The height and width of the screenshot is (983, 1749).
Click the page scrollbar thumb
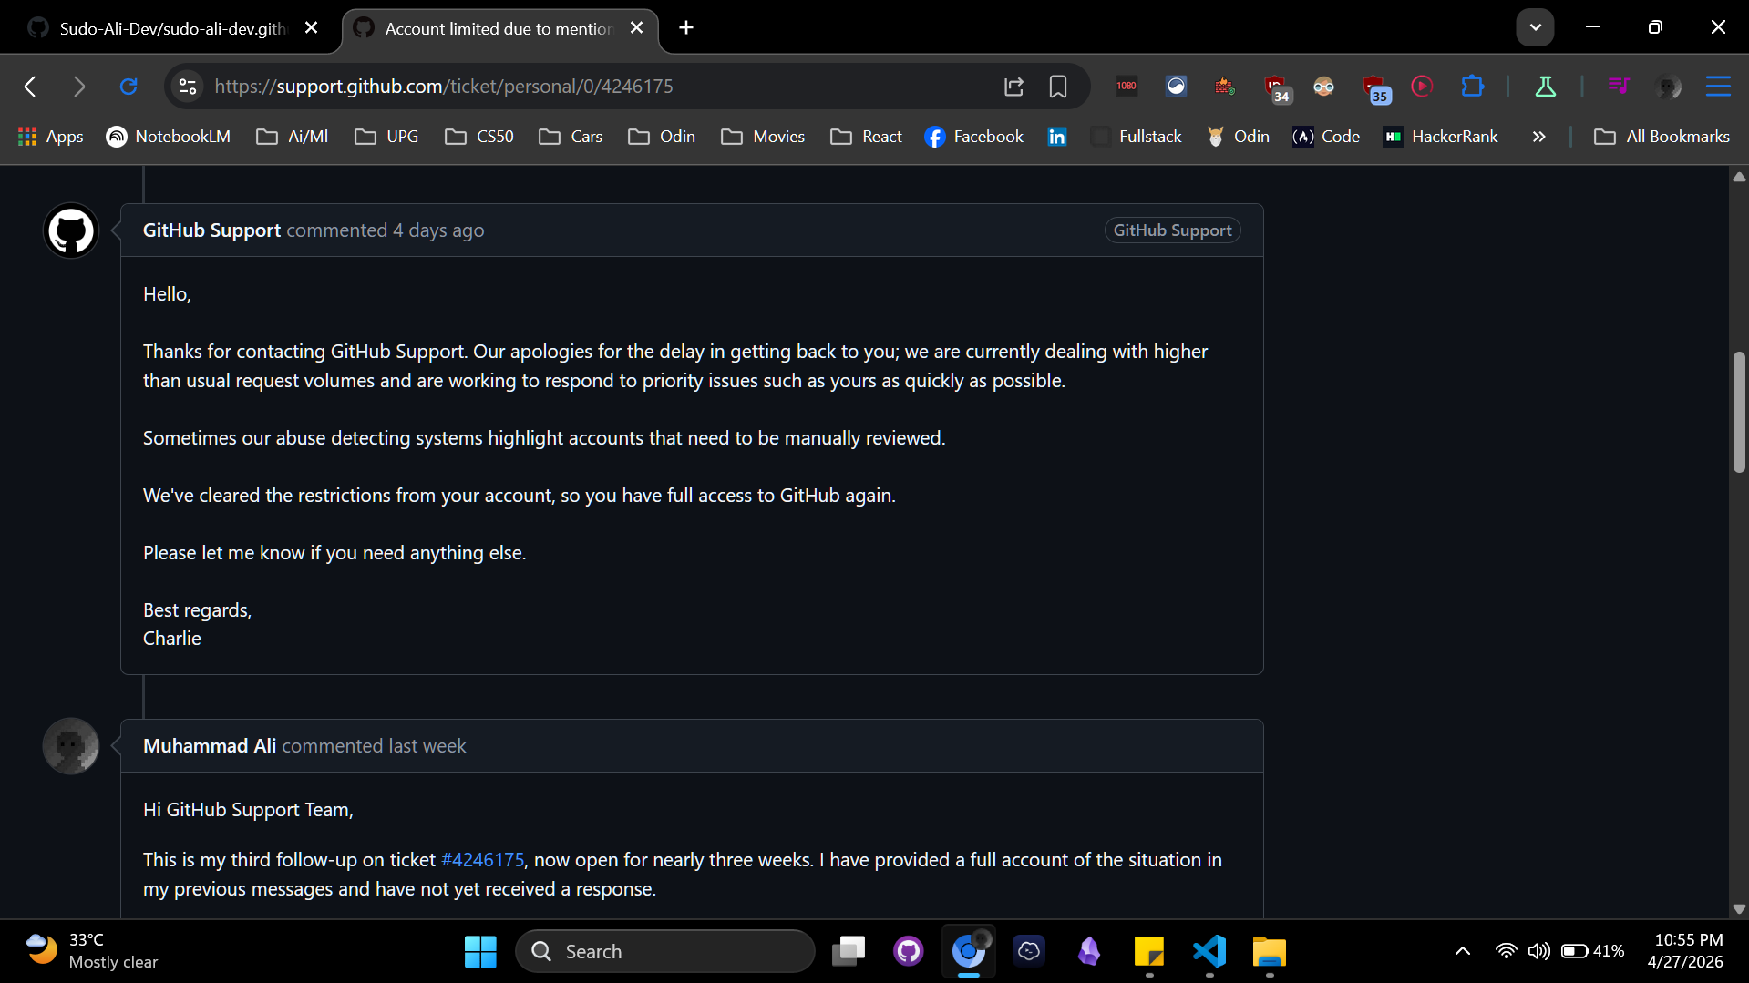click(1739, 412)
